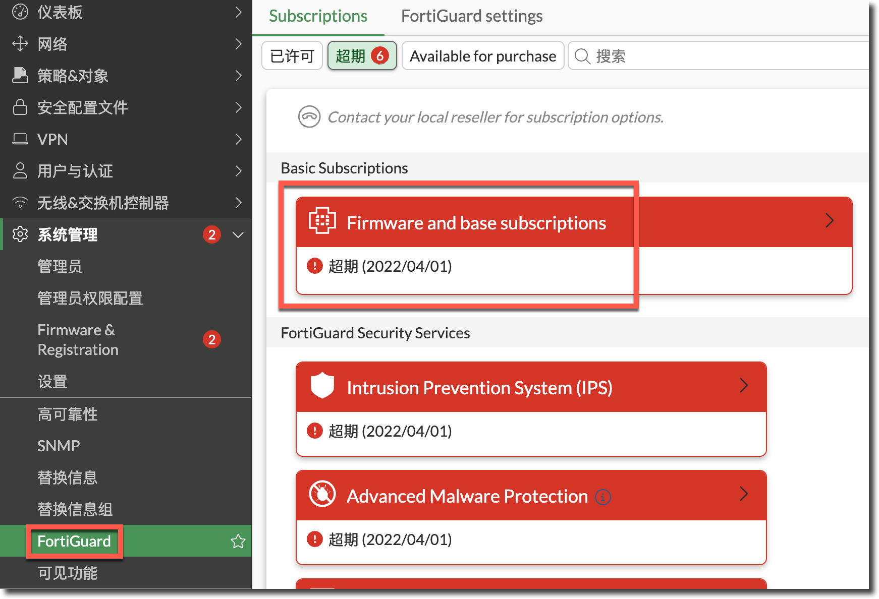This screenshot has width=879, height=599.
Task: Click the IPS shield icon
Action: click(x=322, y=386)
